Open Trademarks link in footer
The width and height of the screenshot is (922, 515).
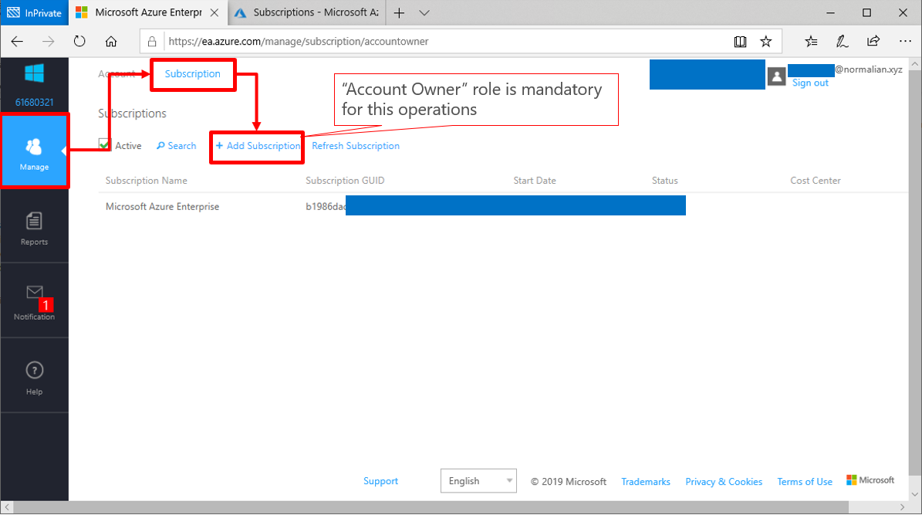(646, 482)
